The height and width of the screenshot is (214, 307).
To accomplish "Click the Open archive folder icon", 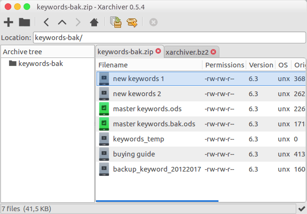I will pyautogui.click(x=24, y=22).
